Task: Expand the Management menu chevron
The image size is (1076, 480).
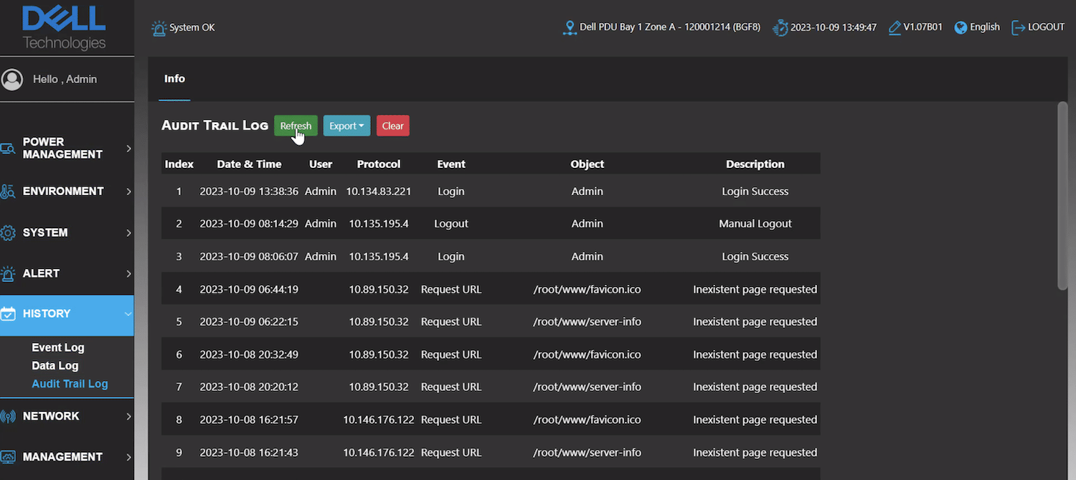Action: [128, 457]
